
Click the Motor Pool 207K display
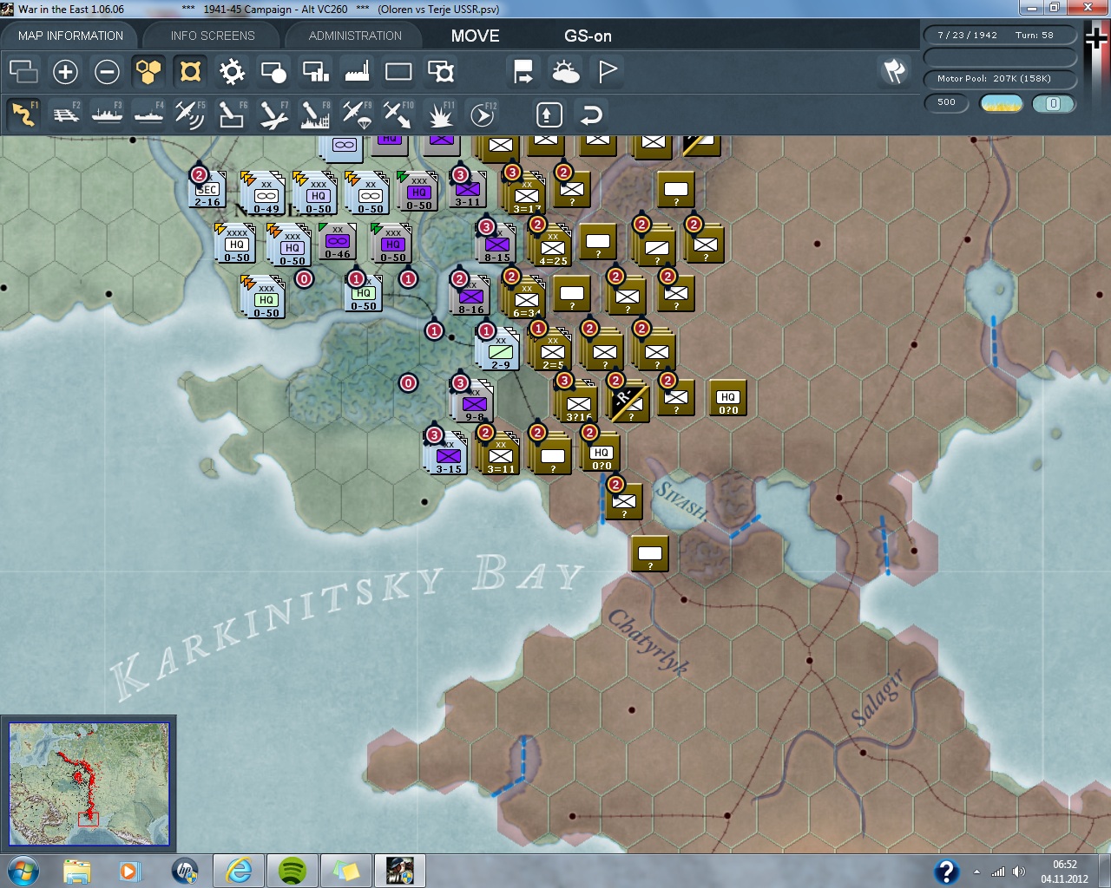click(1000, 78)
